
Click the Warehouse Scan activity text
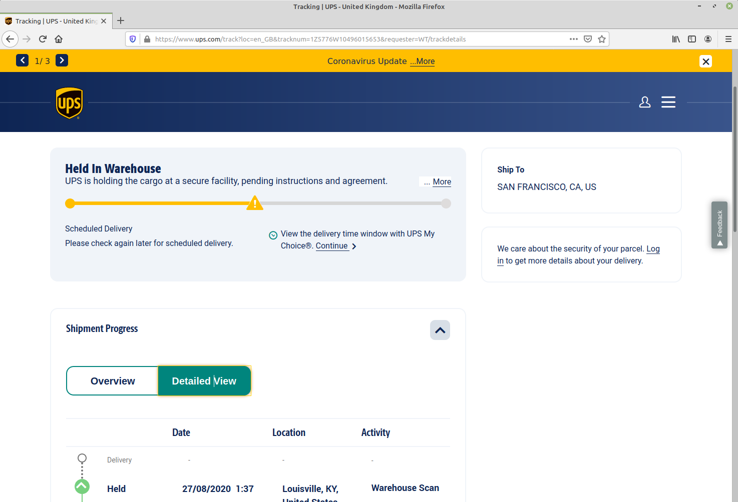tap(405, 488)
